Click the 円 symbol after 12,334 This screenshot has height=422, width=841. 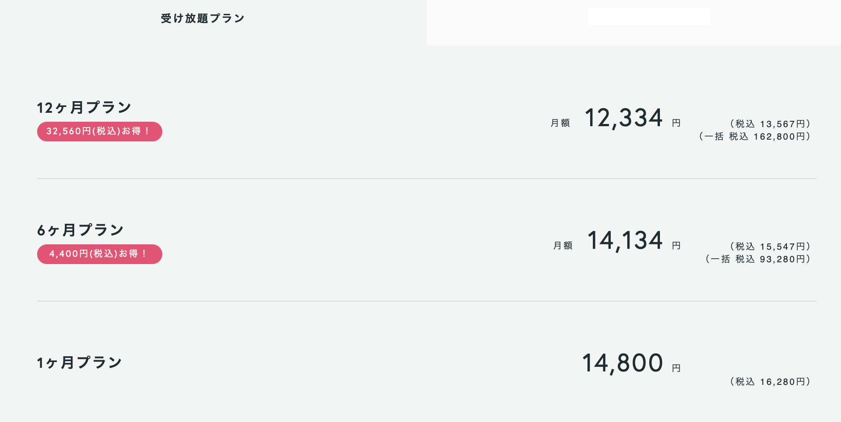[x=676, y=123]
